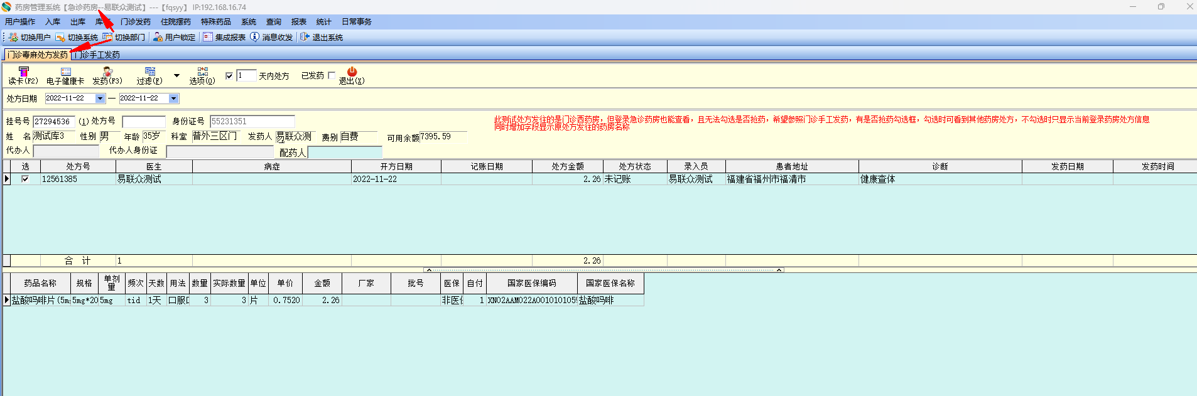Switch to the 门诊毒麻处方发药 tab
Screen dimensions: 1197x396
(37, 55)
